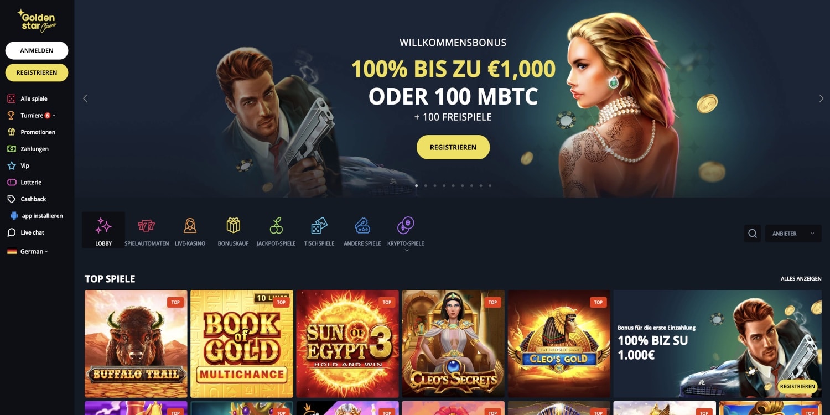830x415 pixels.
Task: Open Live chat from the sidebar
Action: tap(33, 232)
